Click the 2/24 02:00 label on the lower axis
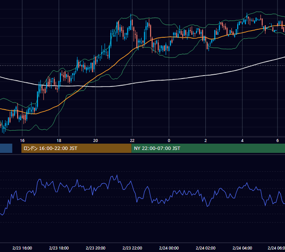The height and width of the screenshot is (252, 285). pos(205,248)
